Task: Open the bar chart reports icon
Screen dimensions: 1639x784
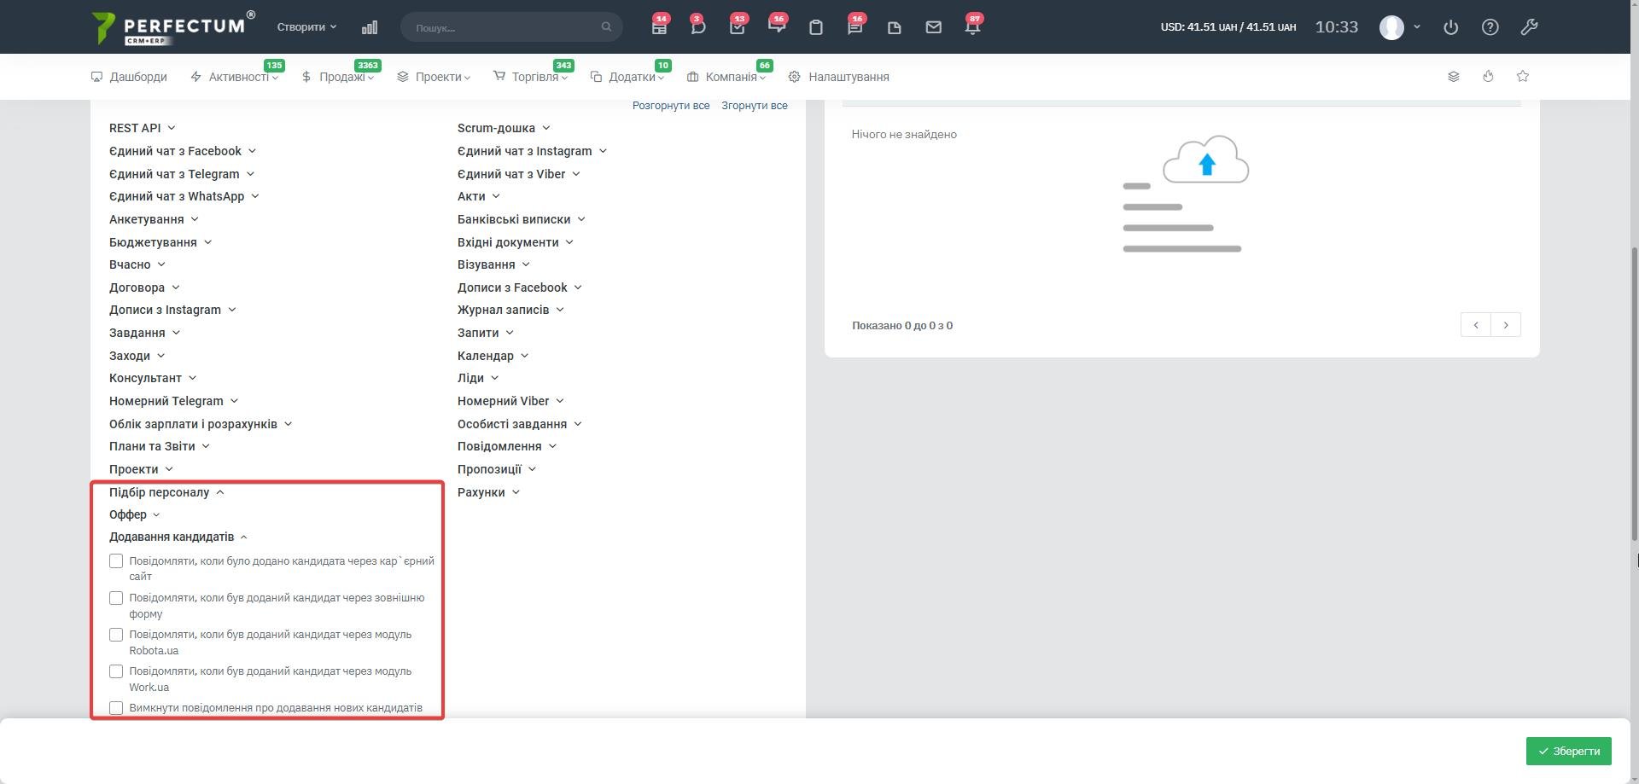Action: click(x=369, y=27)
